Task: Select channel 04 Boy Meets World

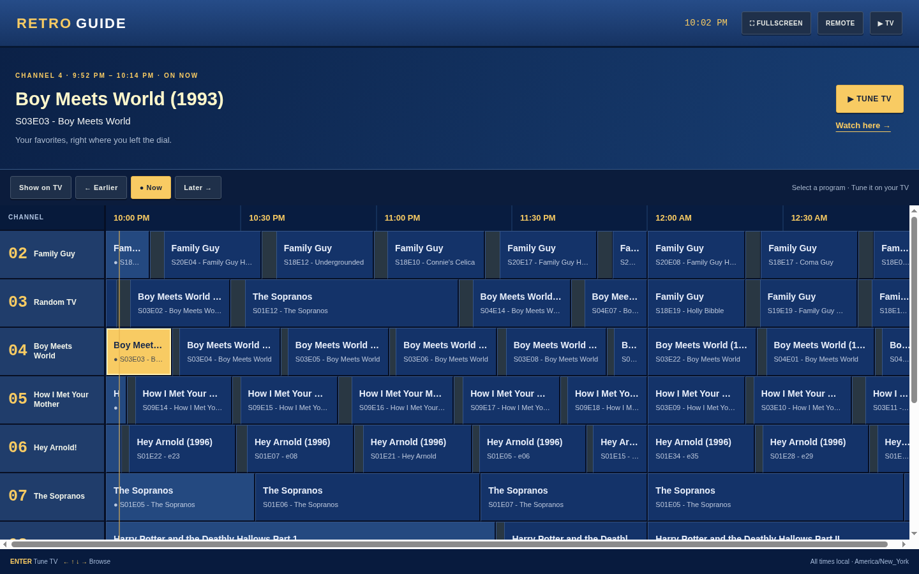Action: point(52,351)
